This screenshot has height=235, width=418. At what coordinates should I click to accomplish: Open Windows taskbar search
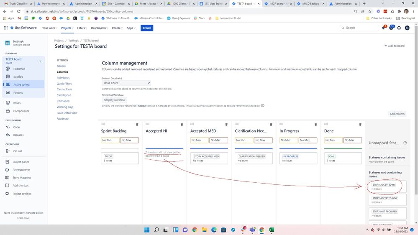tap(156, 230)
